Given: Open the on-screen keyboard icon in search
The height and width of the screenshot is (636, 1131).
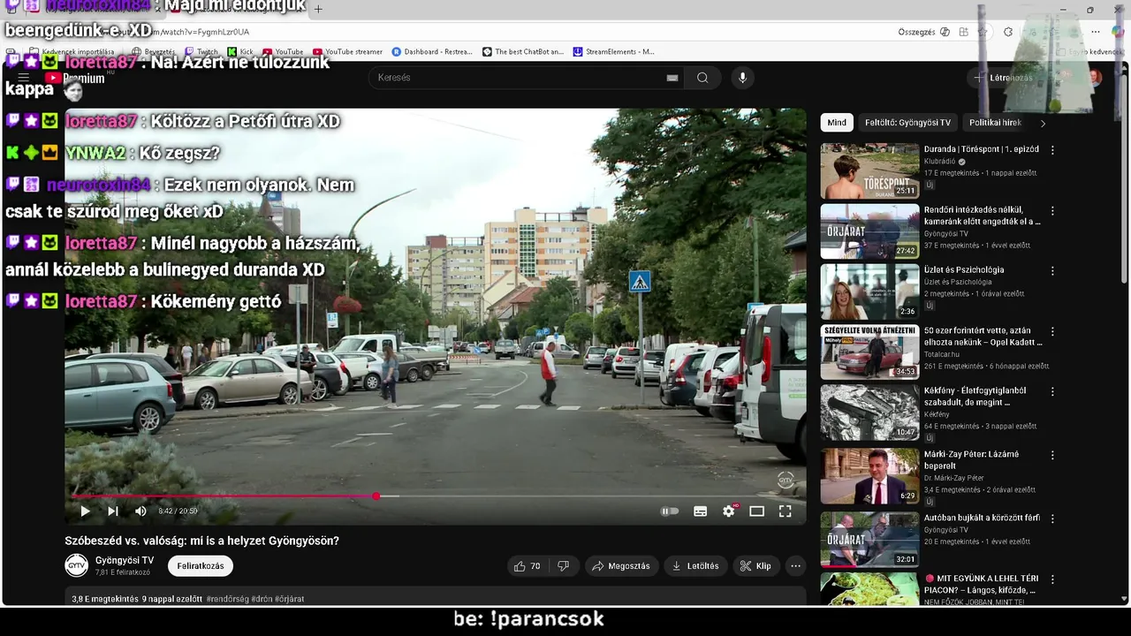Looking at the screenshot, I should point(672,78).
